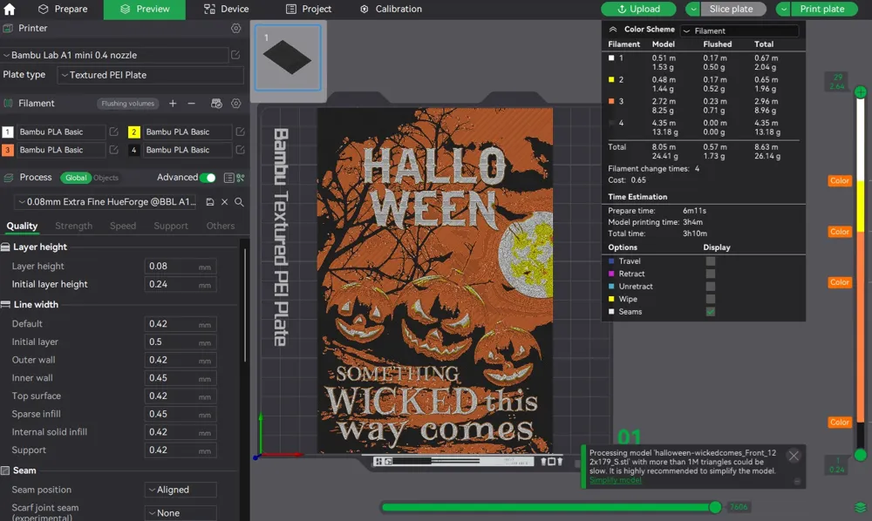
Task: Click the Simplify model link
Action: 615,480
